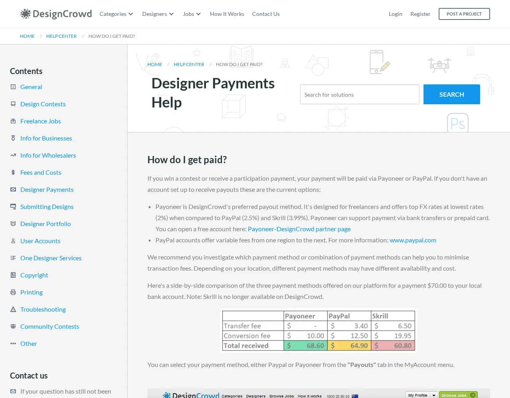Viewport: 510px width, 398px height.
Task: Click the Submitting Designs monitor icon
Action: point(13,207)
